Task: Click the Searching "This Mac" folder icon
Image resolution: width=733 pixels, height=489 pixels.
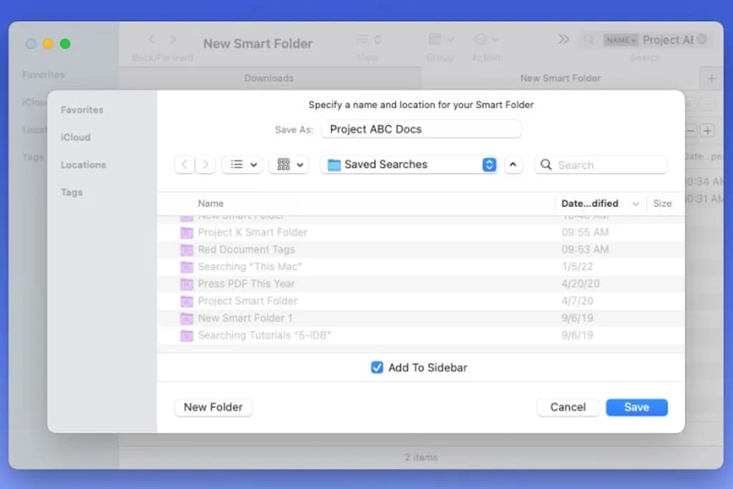Action: point(187,267)
